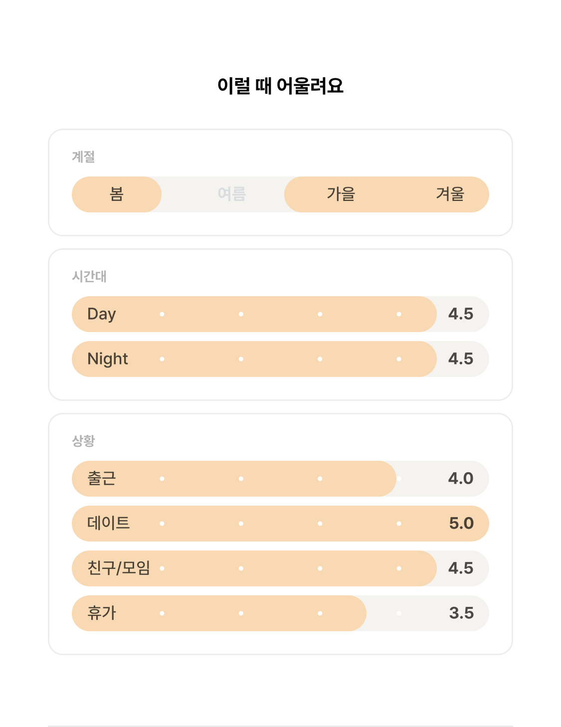Click the 출근 rating bar
Screen dimensions: 561x727
coord(280,479)
